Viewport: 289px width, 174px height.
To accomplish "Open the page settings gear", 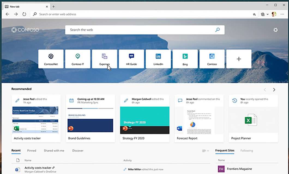I will tap(275, 30).
